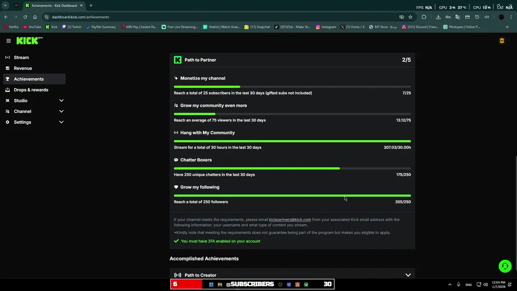Switch to the Achievements - Kick Dashboard tab
Screen dimensions: 517x291
[54, 6]
